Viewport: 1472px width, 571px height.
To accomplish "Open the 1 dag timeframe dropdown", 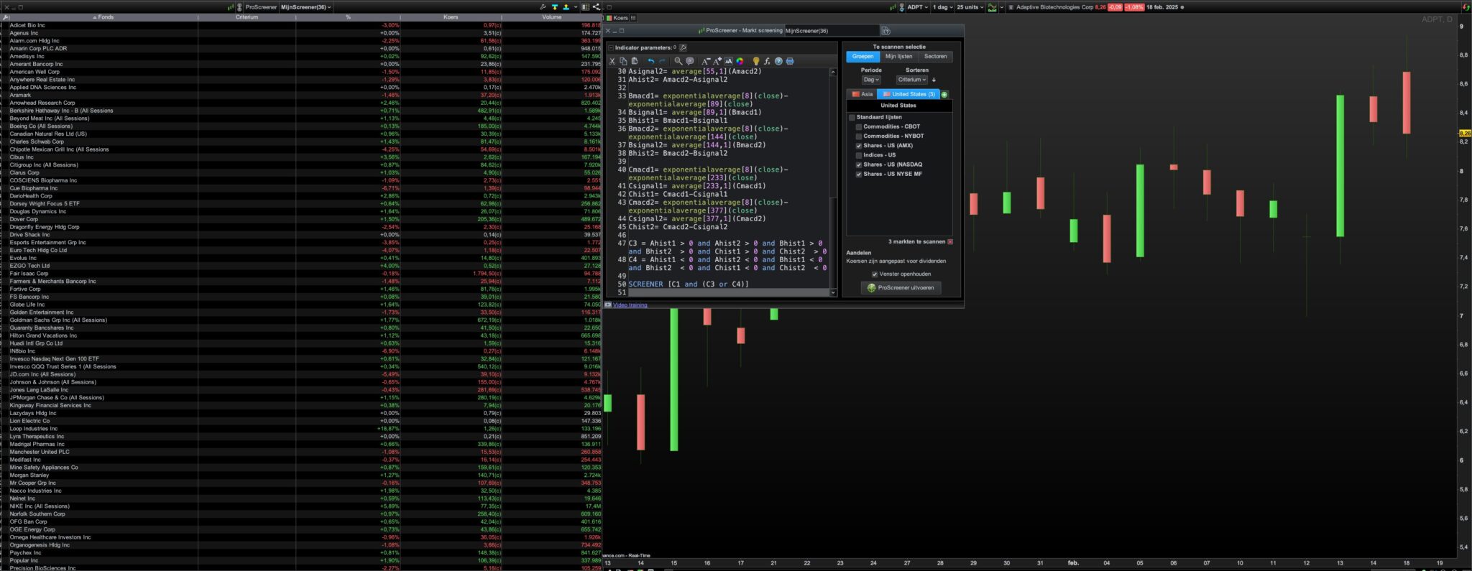I will pyautogui.click(x=943, y=7).
